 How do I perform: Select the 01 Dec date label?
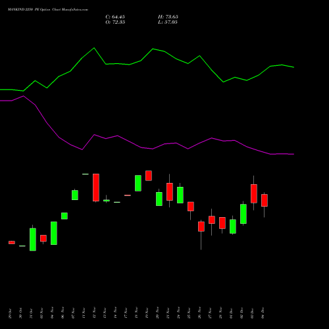(x=231, y=313)
